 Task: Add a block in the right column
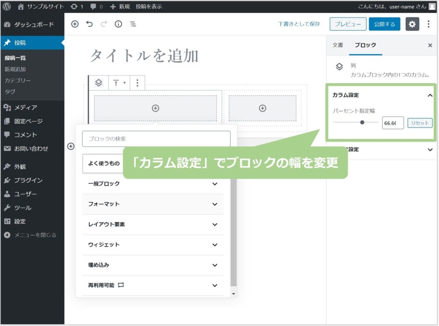tap(262, 109)
